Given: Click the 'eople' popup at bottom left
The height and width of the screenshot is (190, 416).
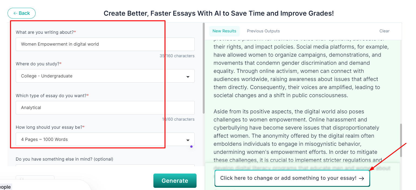Looking at the screenshot, I should pos(5,187).
